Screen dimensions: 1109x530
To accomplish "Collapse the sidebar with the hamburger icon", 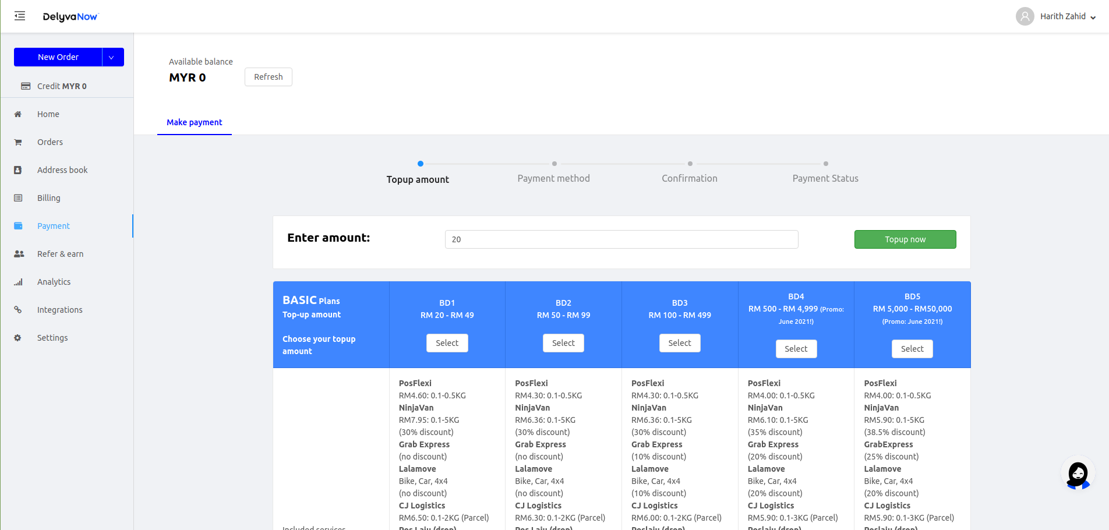I will 20,16.
